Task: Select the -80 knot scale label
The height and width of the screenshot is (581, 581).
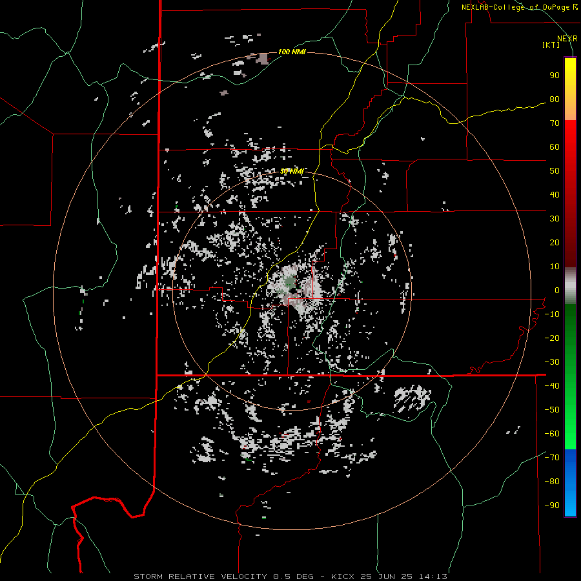Action: (x=552, y=482)
